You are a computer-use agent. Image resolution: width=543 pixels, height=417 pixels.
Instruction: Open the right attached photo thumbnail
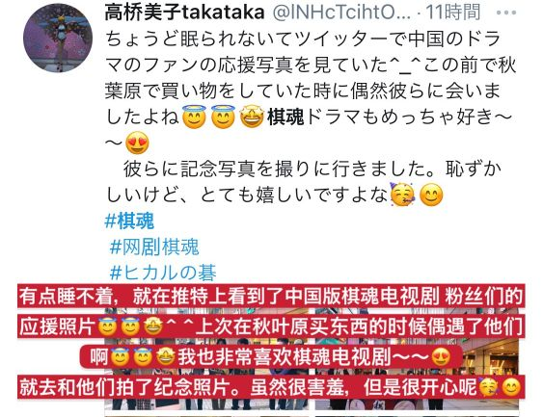tap(417, 358)
